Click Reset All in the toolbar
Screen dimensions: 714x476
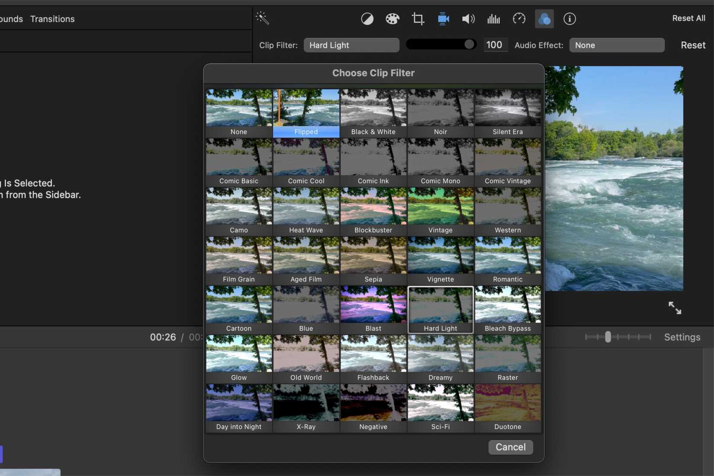[x=688, y=18]
